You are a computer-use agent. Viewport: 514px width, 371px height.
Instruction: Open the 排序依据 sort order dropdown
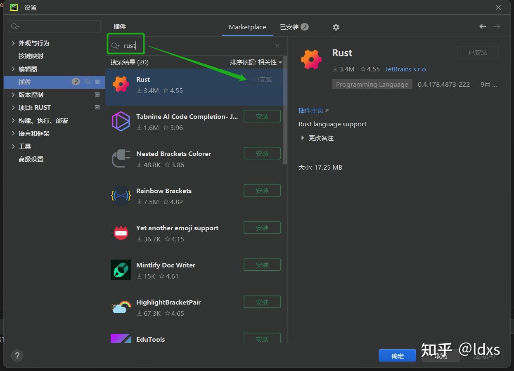256,61
